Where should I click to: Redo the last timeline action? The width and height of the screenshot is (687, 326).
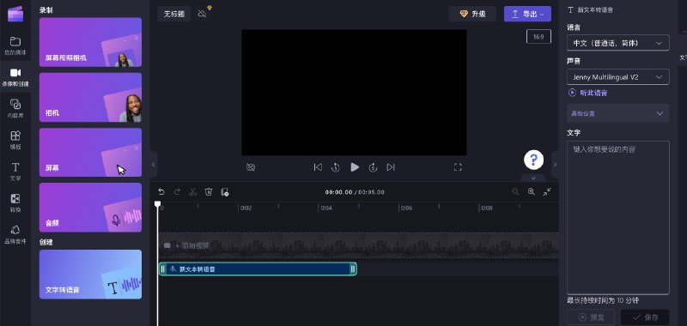(x=177, y=191)
